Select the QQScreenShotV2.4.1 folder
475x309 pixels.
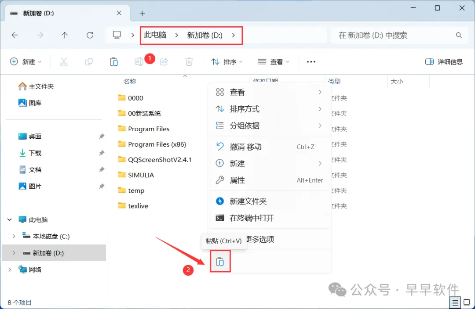pyautogui.click(x=155, y=160)
